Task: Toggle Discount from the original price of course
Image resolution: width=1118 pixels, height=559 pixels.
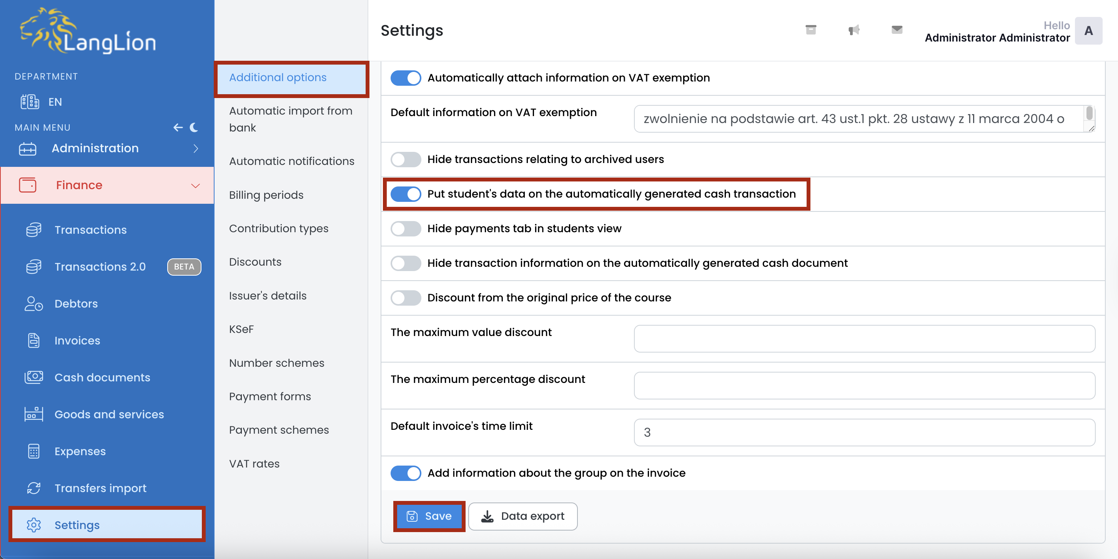Action: tap(405, 298)
